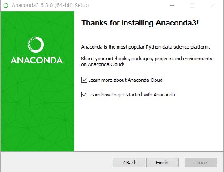Click the ANACONDA wordmark on green banner
Screen dimensions: 224x172
click(38, 60)
